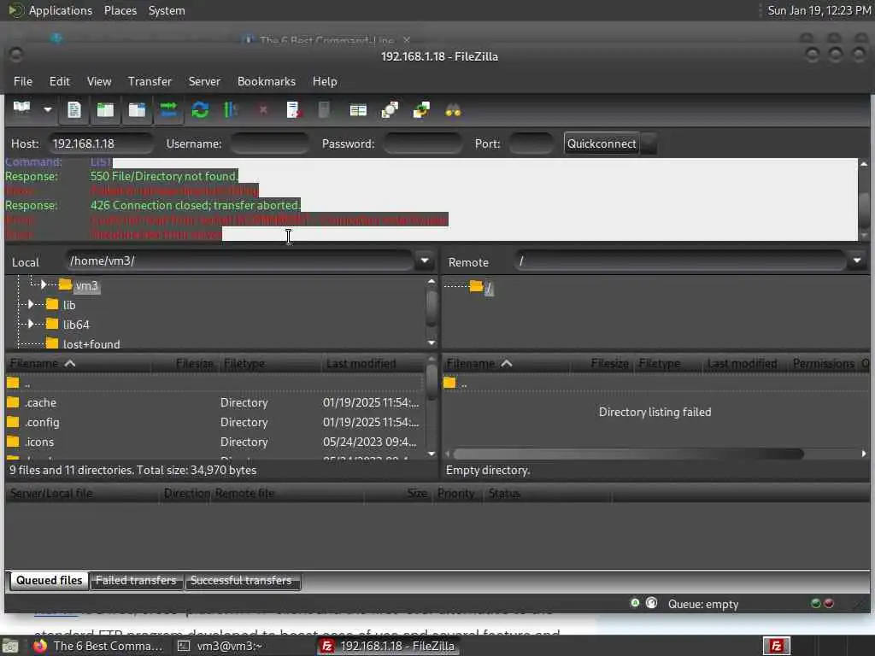This screenshot has height=656, width=875.
Task: Click the Remote path field
Action: pyautogui.click(x=680, y=261)
